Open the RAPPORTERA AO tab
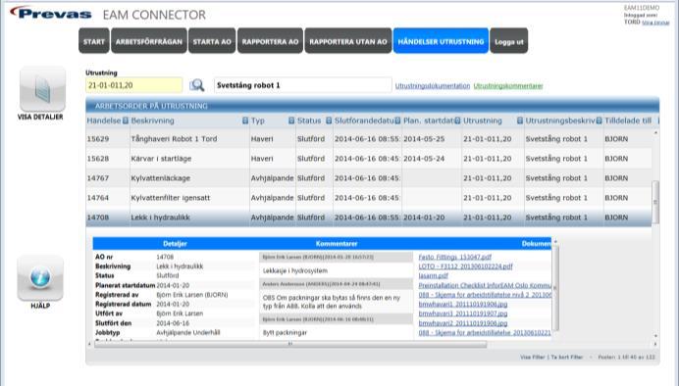 pos(270,41)
